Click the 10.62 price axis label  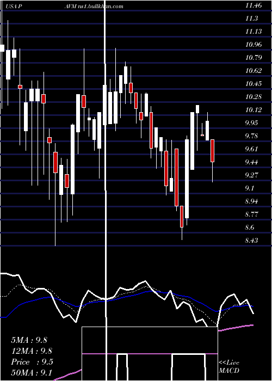[254, 71]
